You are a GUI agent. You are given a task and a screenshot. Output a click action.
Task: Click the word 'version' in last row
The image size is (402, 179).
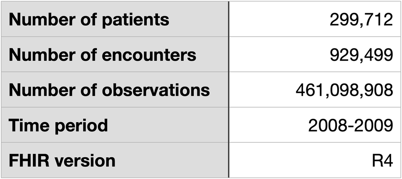(86, 160)
